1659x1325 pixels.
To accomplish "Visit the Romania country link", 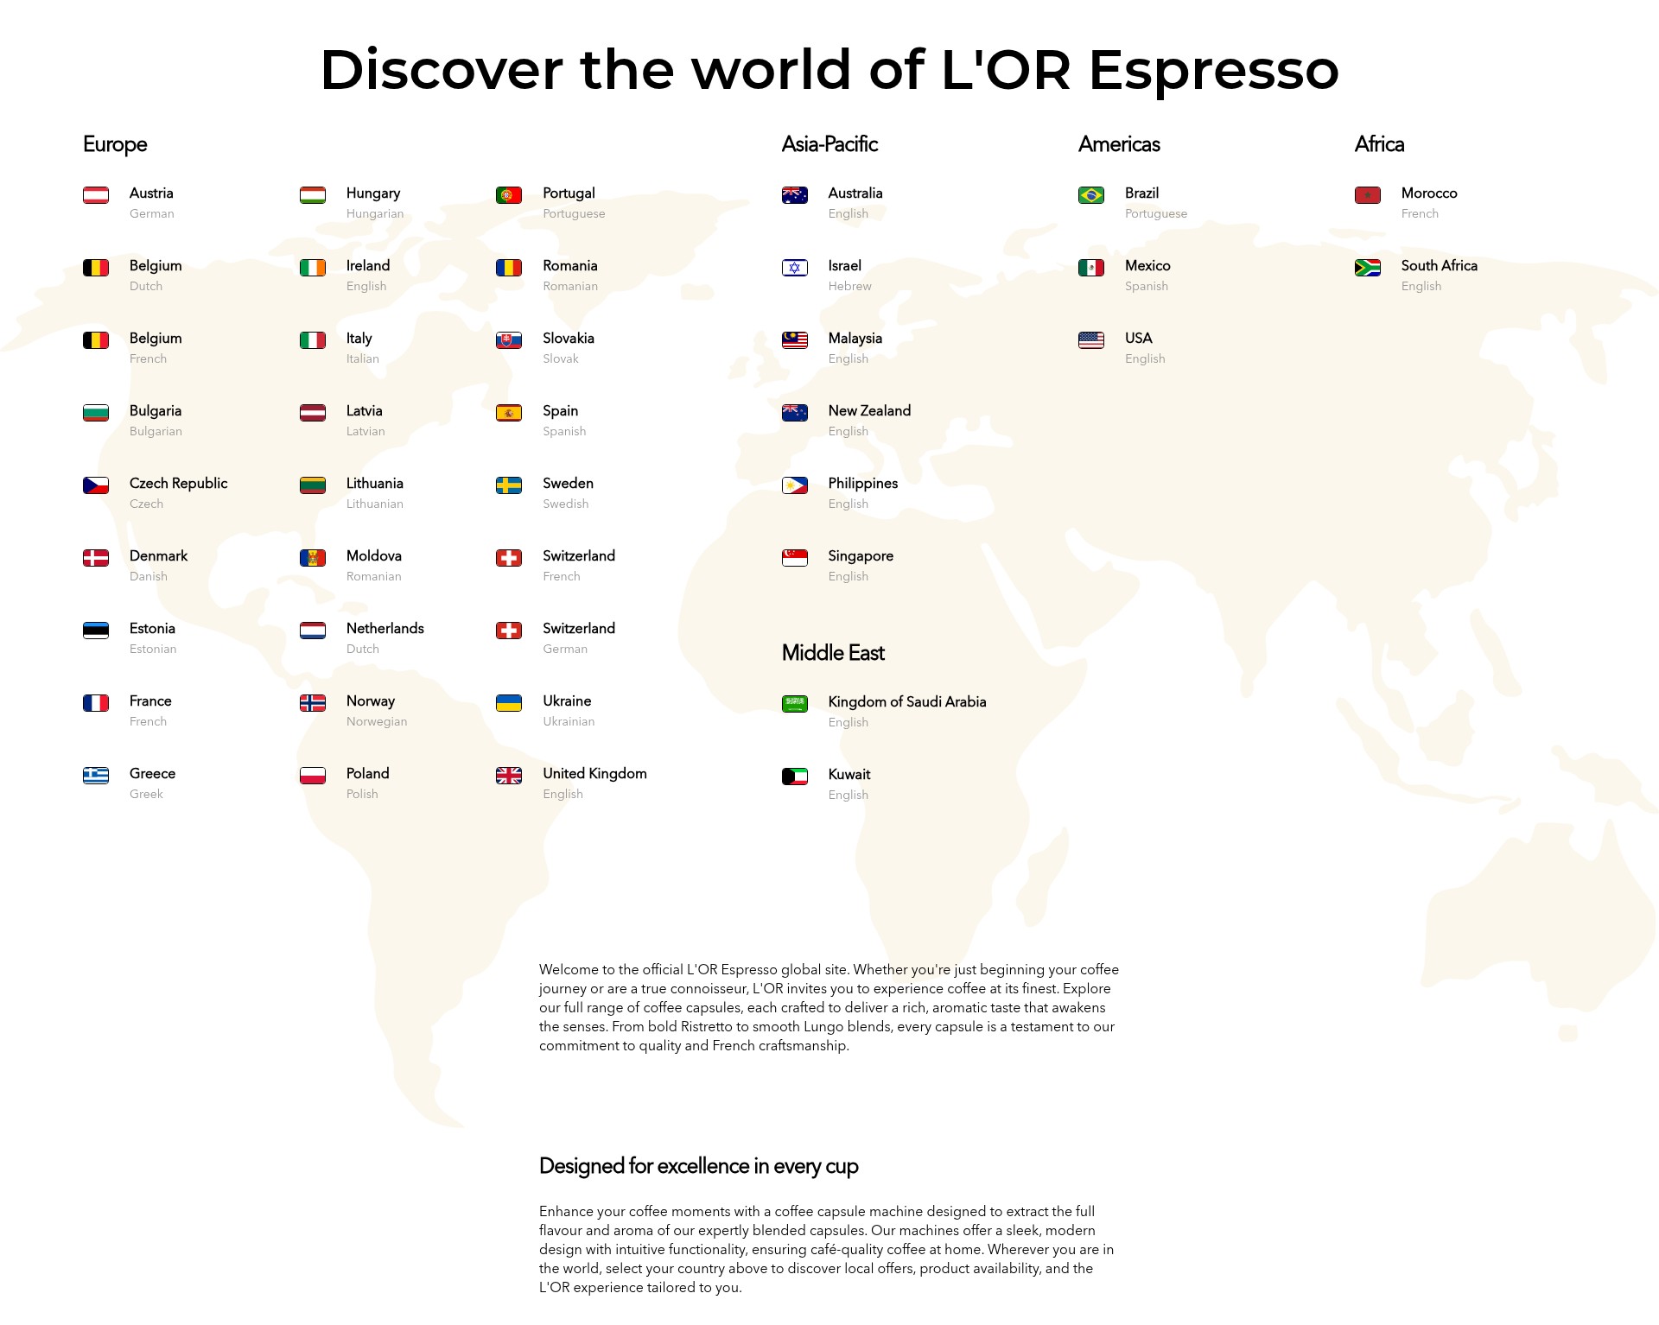I will 547,275.
